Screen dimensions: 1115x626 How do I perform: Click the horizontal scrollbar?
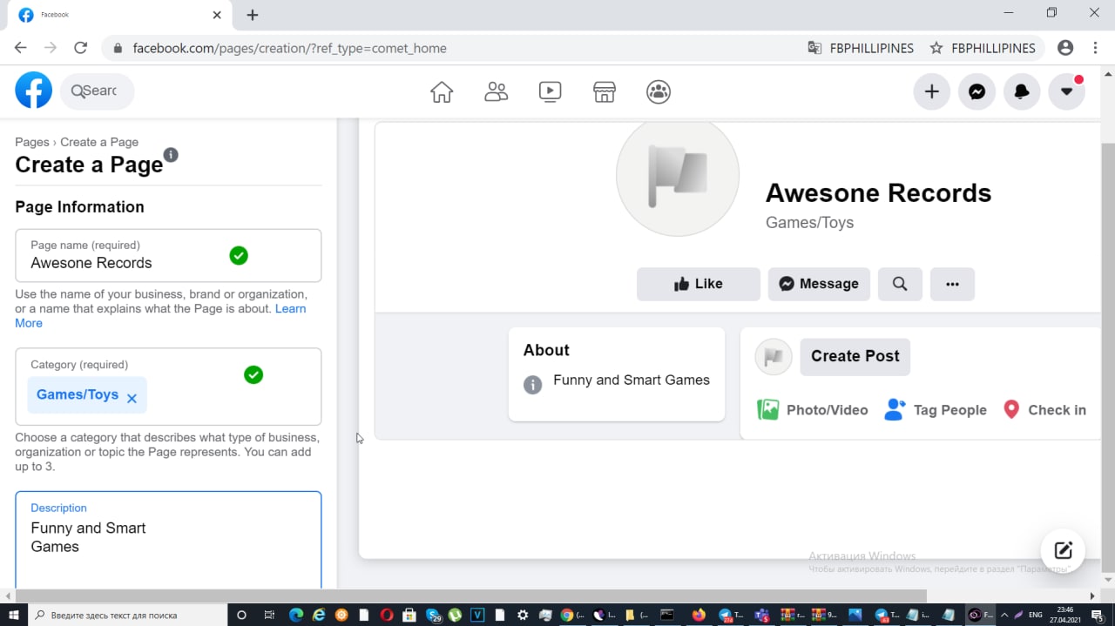click(470, 596)
